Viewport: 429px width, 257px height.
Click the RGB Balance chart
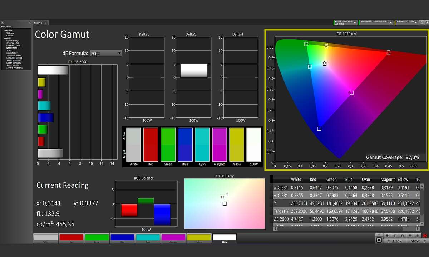(146, 203)
